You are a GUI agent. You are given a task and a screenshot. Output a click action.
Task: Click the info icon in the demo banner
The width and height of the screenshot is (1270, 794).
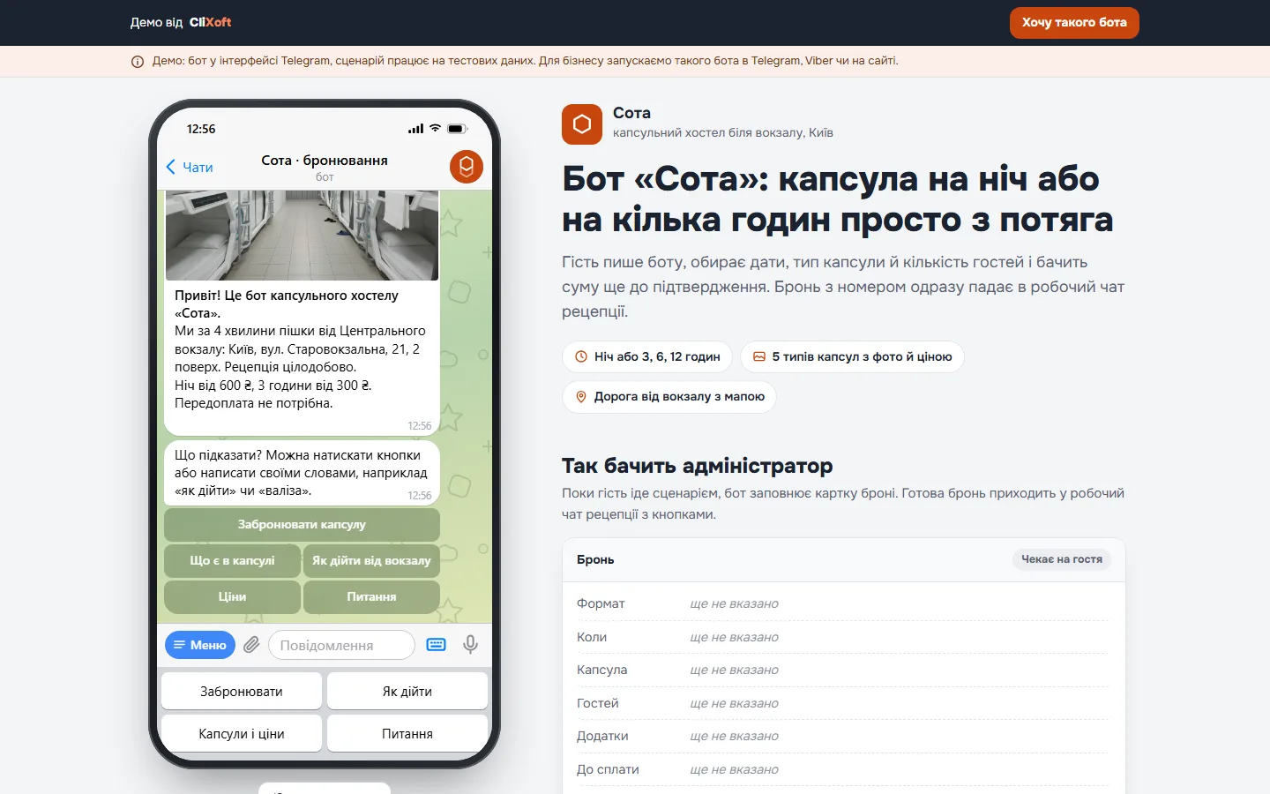pyautogui.click(x=138, y=62)
